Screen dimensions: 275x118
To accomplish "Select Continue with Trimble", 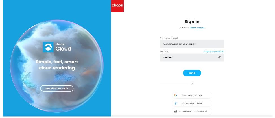I will coord(192,103).
